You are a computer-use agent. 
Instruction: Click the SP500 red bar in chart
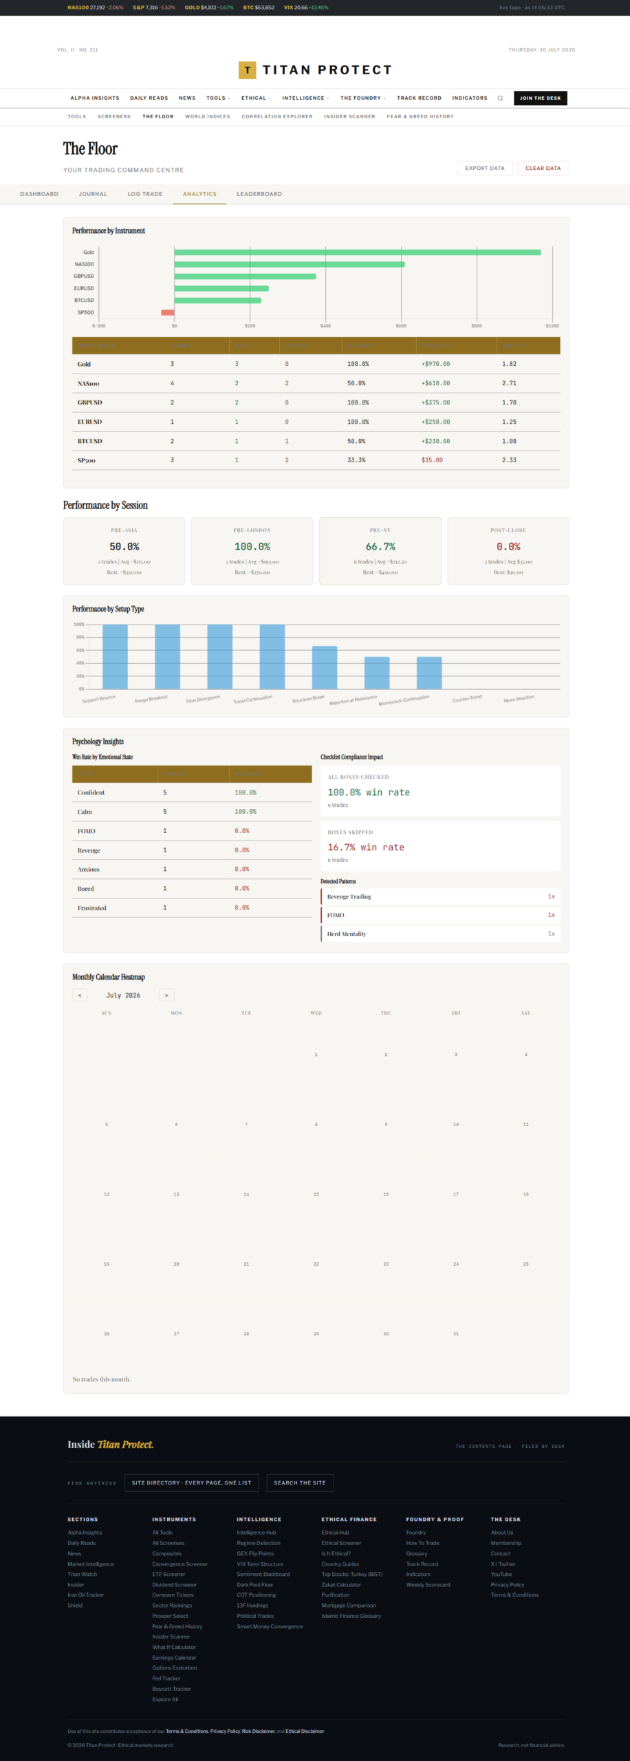pyautogui.click(x=168, y=312)
